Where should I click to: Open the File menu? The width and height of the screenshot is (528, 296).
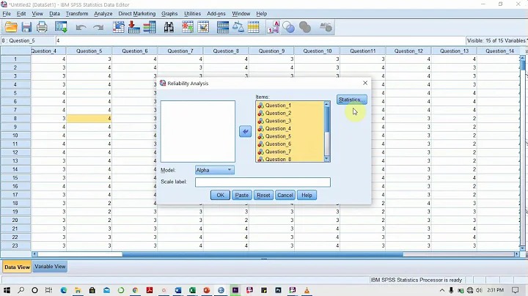pos(7,14)
